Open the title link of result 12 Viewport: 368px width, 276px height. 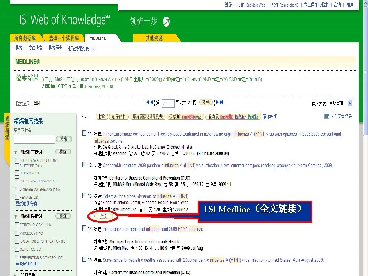[x=217, y=165]
